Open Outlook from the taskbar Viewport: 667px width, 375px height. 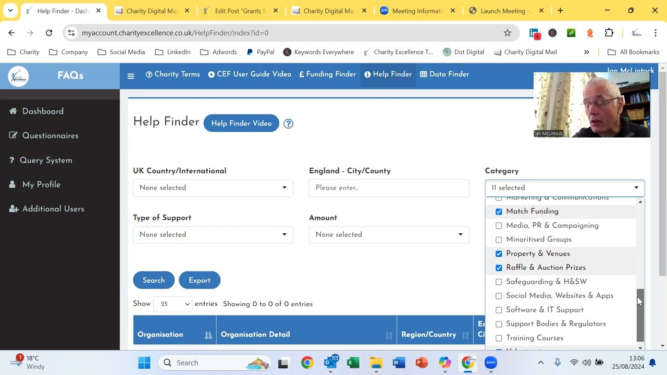(x=330, y=362)
